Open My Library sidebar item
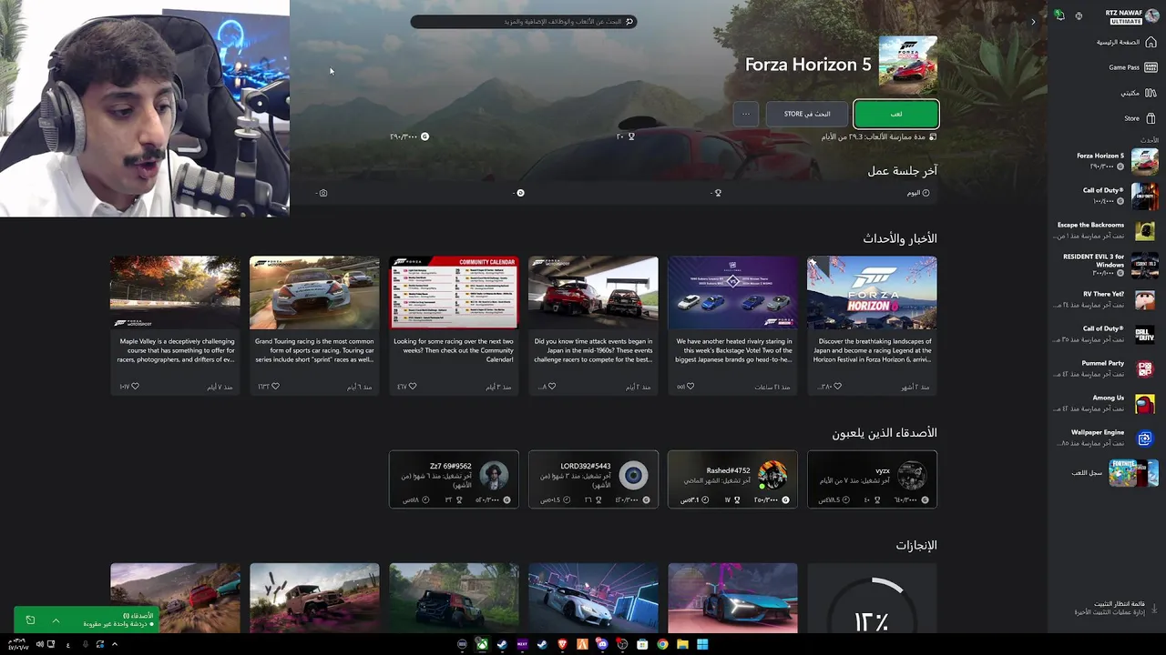 click(1138, 93)
